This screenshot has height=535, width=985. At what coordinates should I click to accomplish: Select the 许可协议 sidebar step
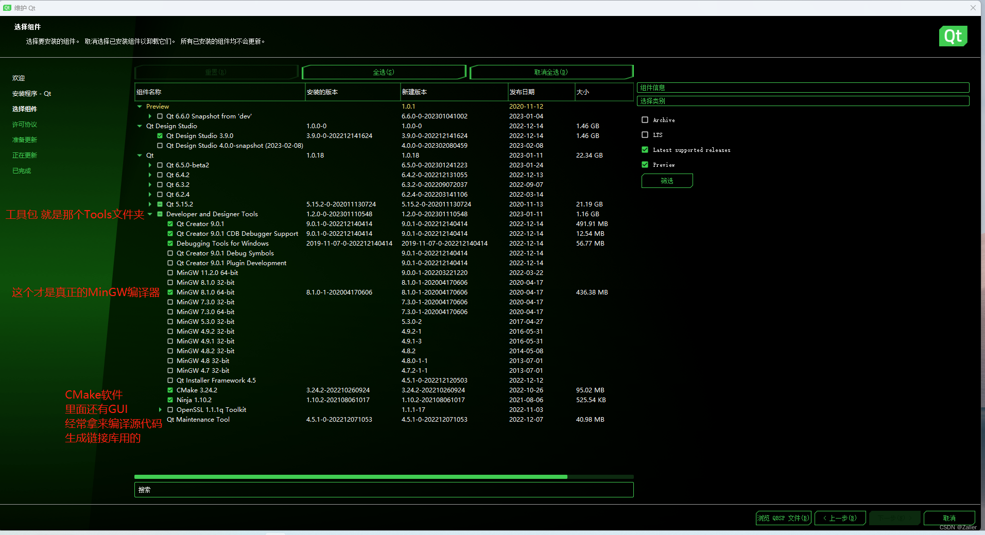click(25, 125)
